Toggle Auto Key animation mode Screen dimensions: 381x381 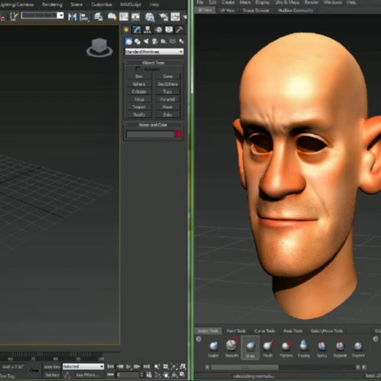coord(52,367)
